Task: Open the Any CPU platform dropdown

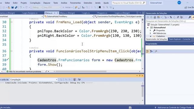Action: [x=52, y=7]
